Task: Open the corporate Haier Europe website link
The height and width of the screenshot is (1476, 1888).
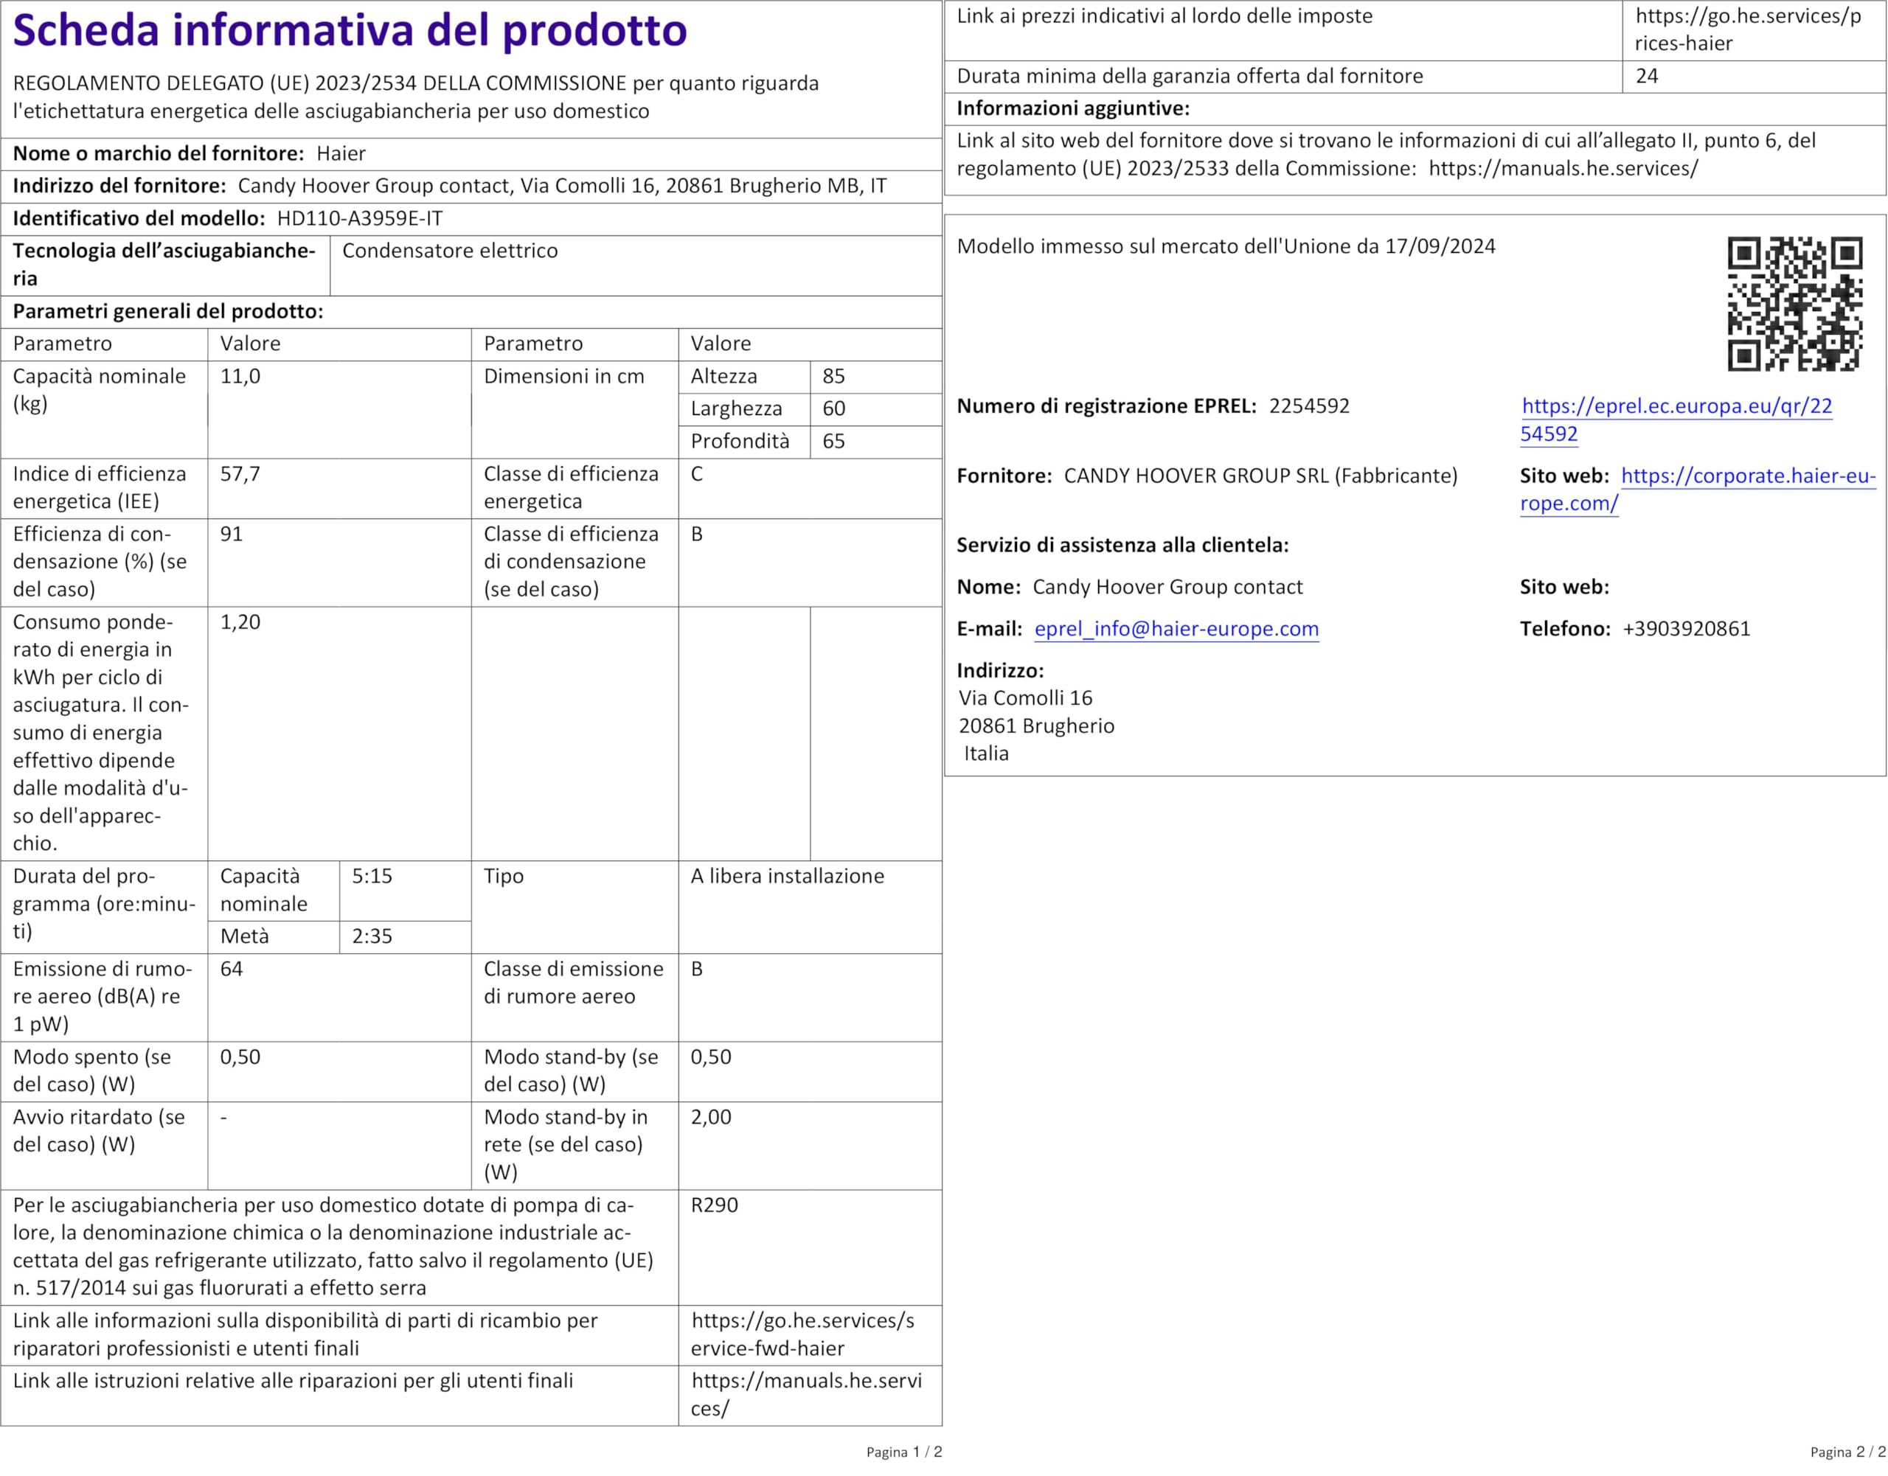Action: click(1748, 476)
